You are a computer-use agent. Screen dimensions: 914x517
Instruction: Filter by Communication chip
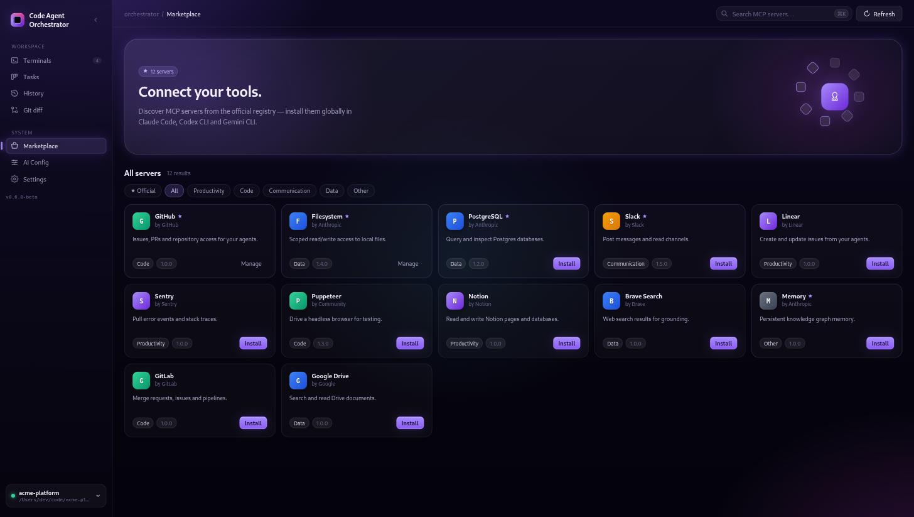(x=289, y=190)
